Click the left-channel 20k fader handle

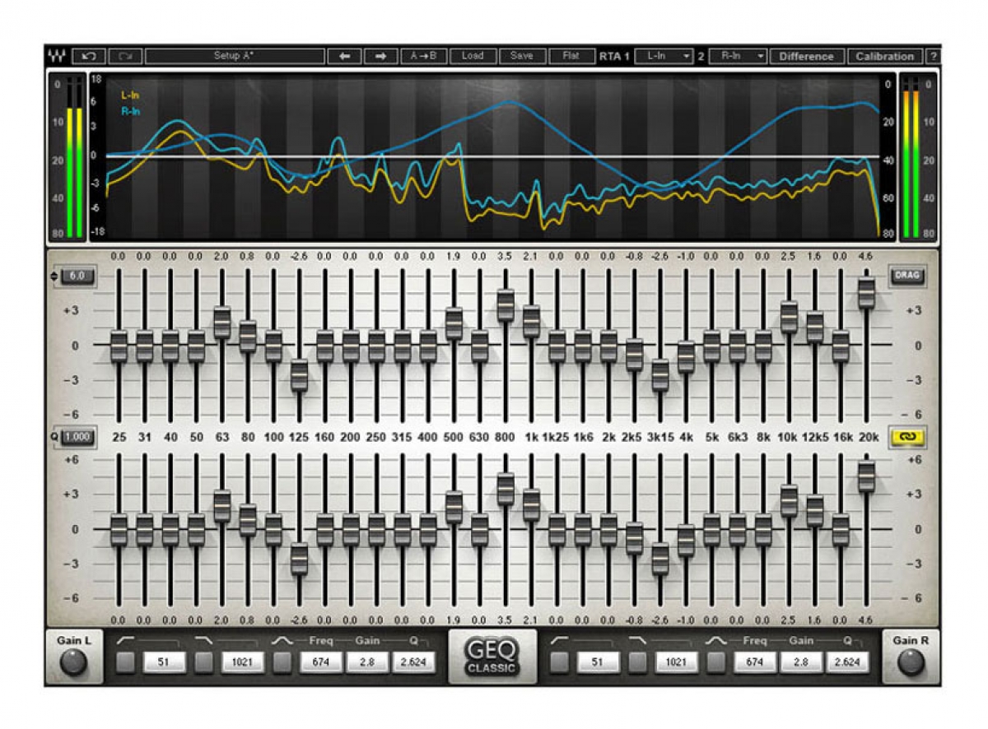866,293
